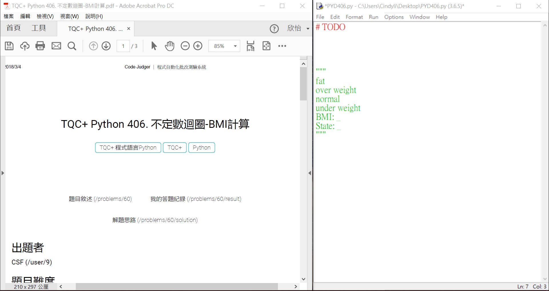
Task: Close the TQC+ Python 406 document tab
Action: pyautogui.click(x=129, y=29)
